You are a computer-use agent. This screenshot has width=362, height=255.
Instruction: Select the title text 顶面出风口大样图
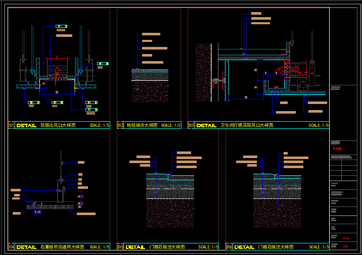(x=58, y=125)
